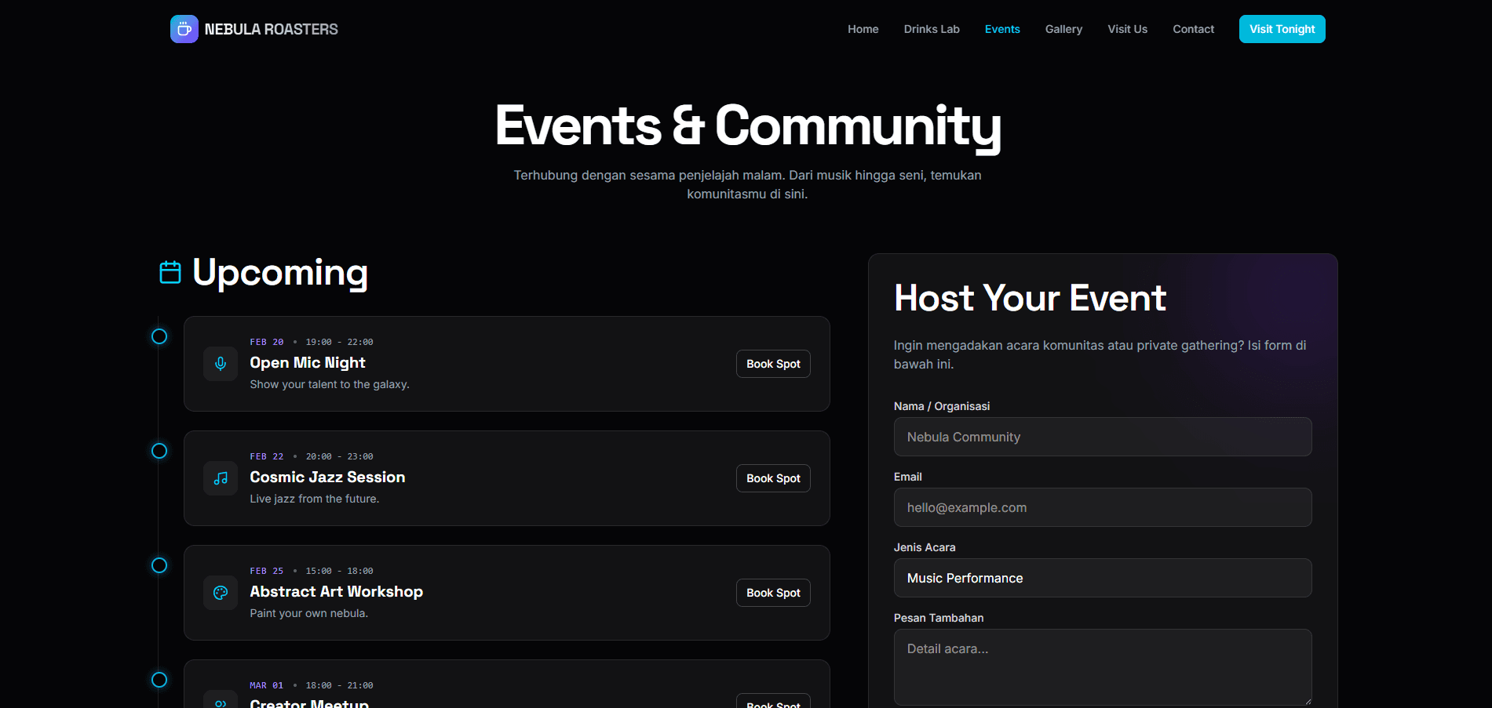Go to the Home menu item
The image size is (1492, 708).
point(863,29)
